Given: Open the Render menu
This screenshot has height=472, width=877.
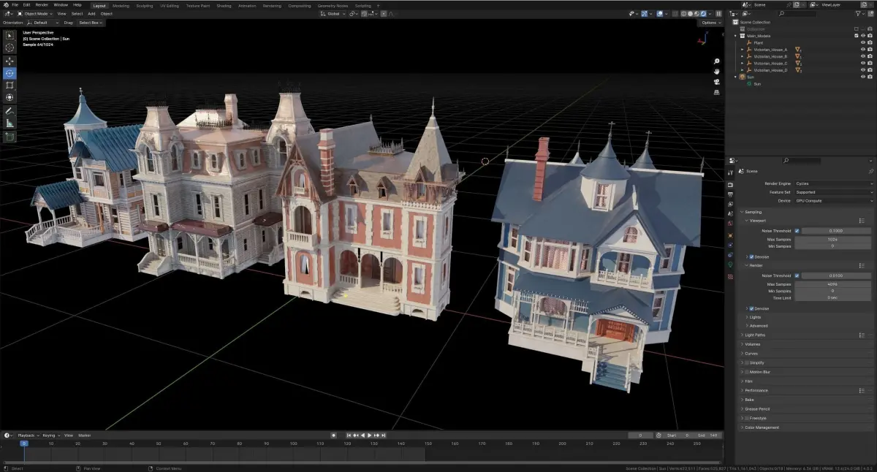Looking at the screenshot, I should [42, 5].
